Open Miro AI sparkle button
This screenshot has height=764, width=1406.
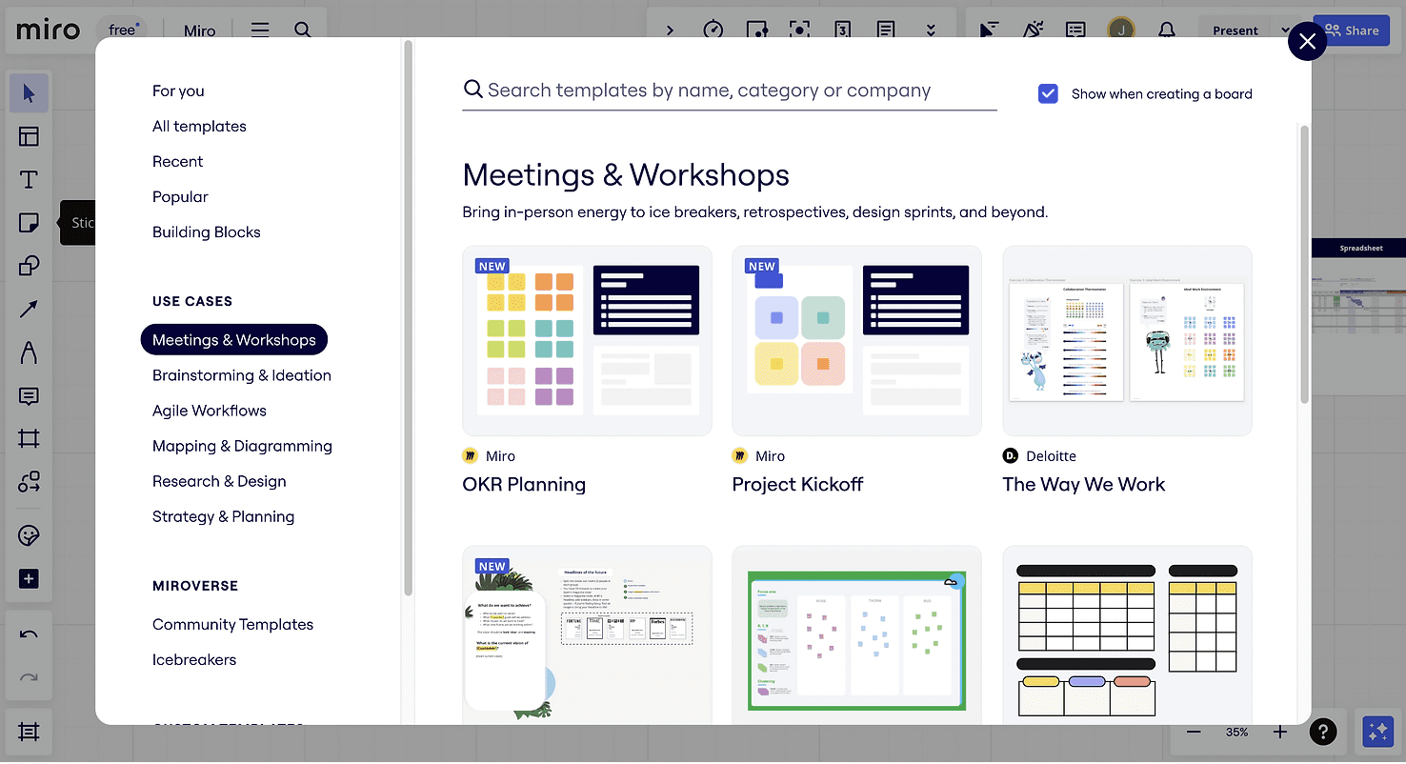click(1377, 732)
